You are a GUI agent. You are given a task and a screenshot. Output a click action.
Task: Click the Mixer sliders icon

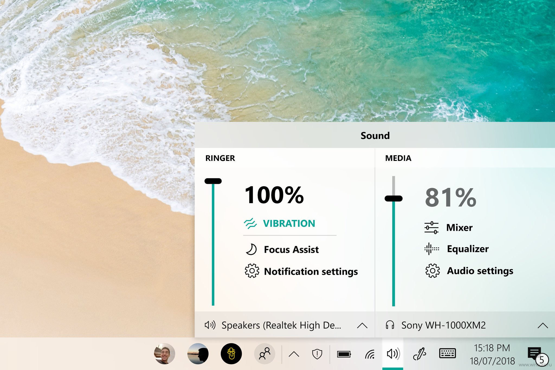431,228
